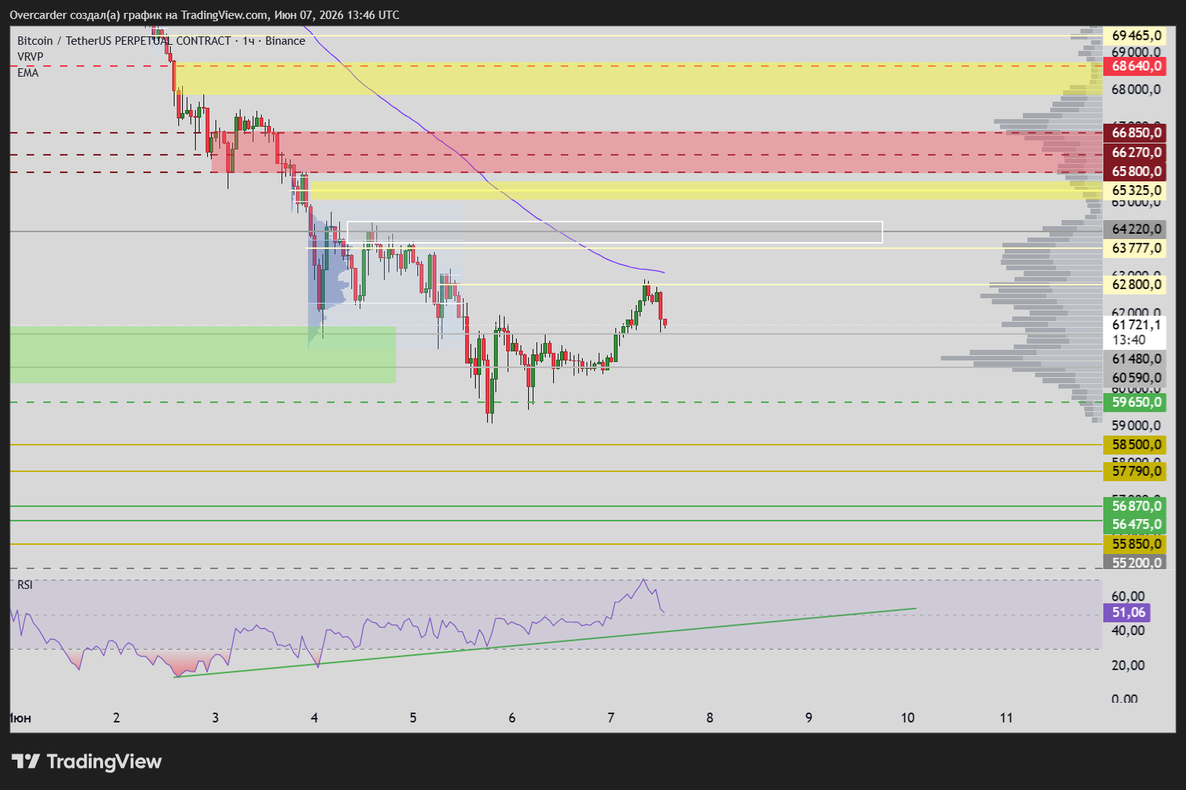Click the RSI scale value 60,00
Viewport: 1186px width, 790px height.
pyautogui.click(x=1128, y=596)
